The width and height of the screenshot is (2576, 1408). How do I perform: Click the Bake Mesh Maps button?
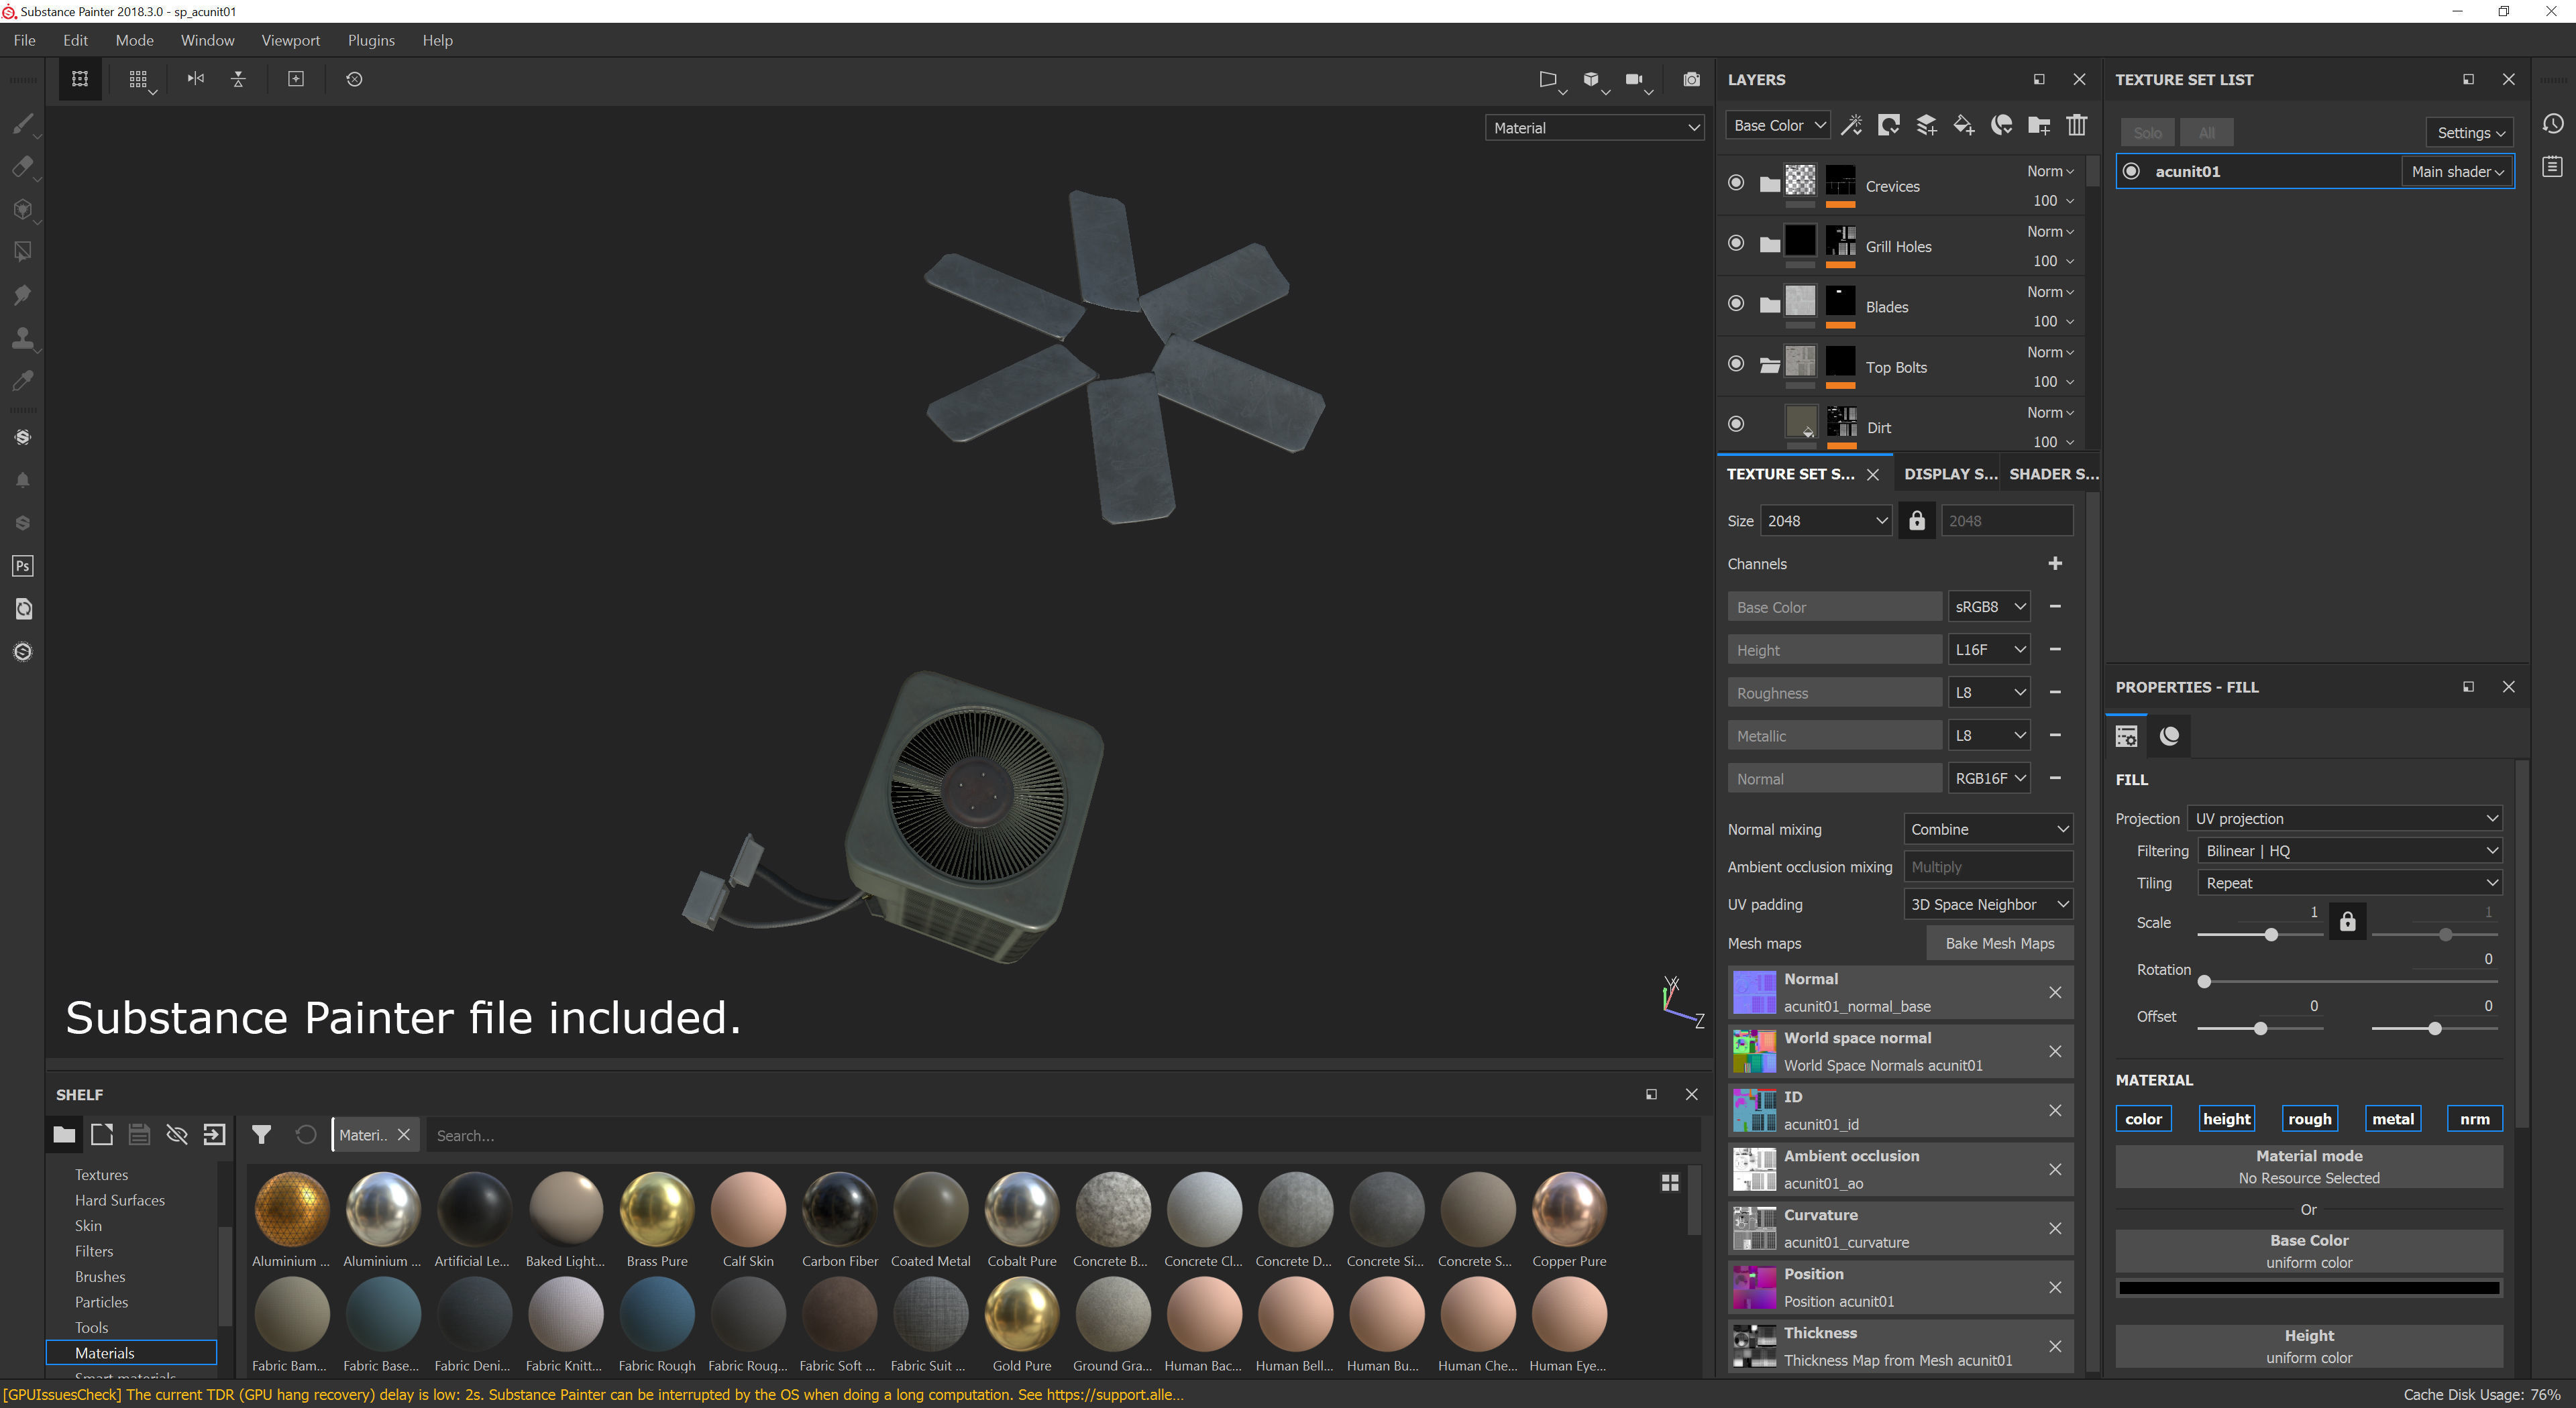click(x=1999, y=943)
